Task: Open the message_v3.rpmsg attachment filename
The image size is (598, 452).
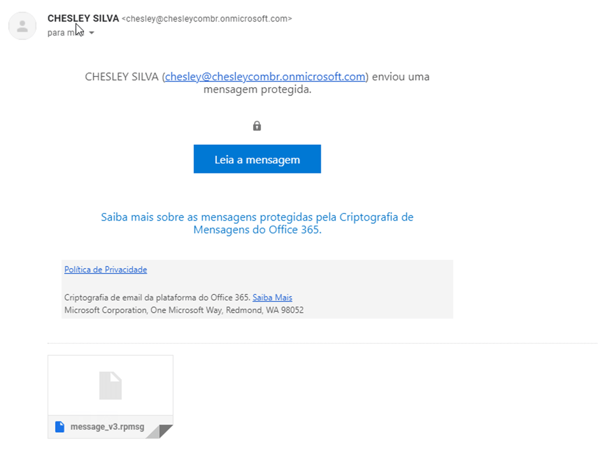Action: coord(107,427)
